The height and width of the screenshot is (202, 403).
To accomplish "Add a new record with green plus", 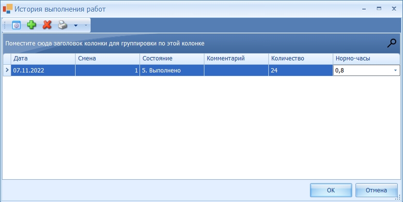I will pos(31,25).
